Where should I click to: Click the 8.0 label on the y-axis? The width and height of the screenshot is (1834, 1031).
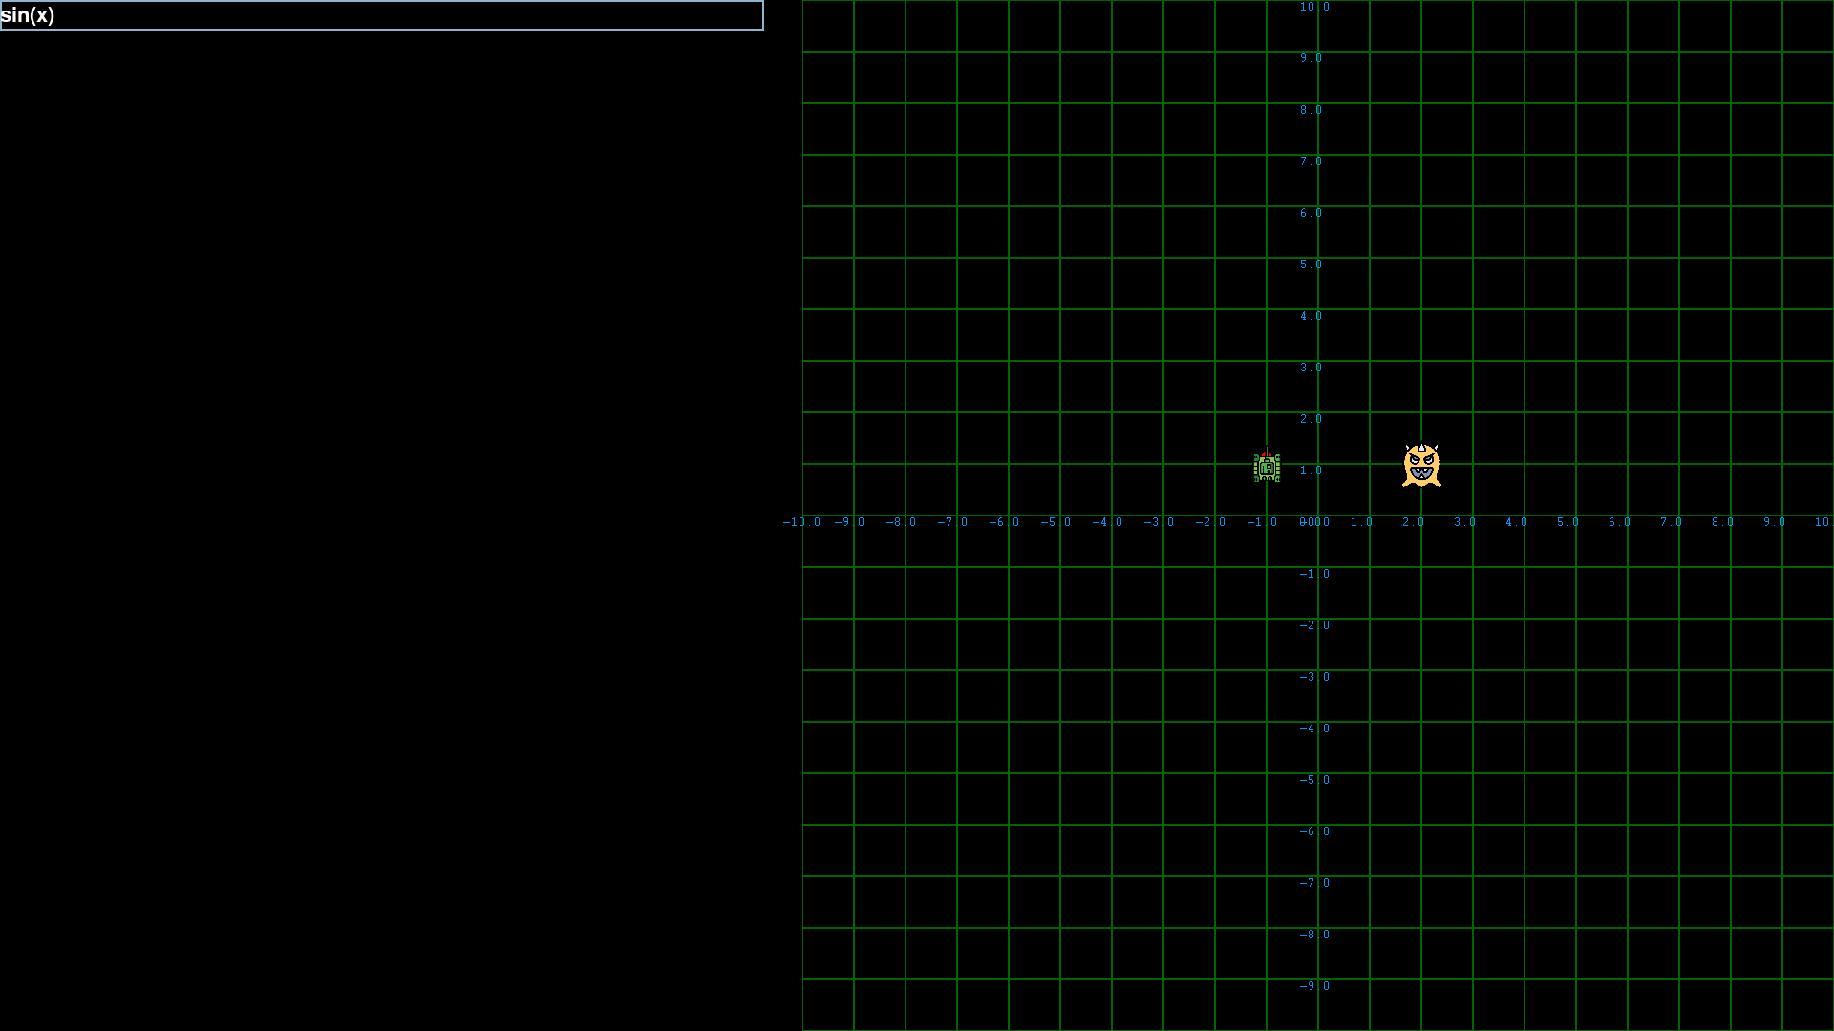point(1311,110)
